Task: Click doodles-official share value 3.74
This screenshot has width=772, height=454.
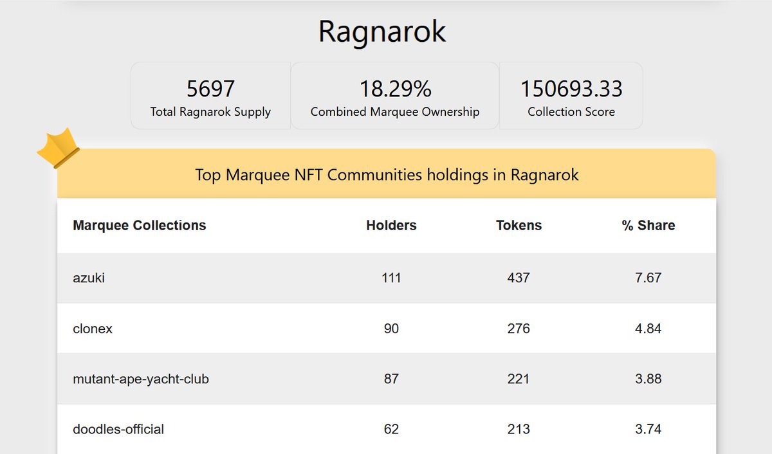Action: (x=648, y=429)
